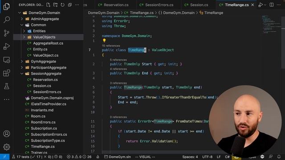
Task: Open the Manage gear menu
Action: click(7, 147)
